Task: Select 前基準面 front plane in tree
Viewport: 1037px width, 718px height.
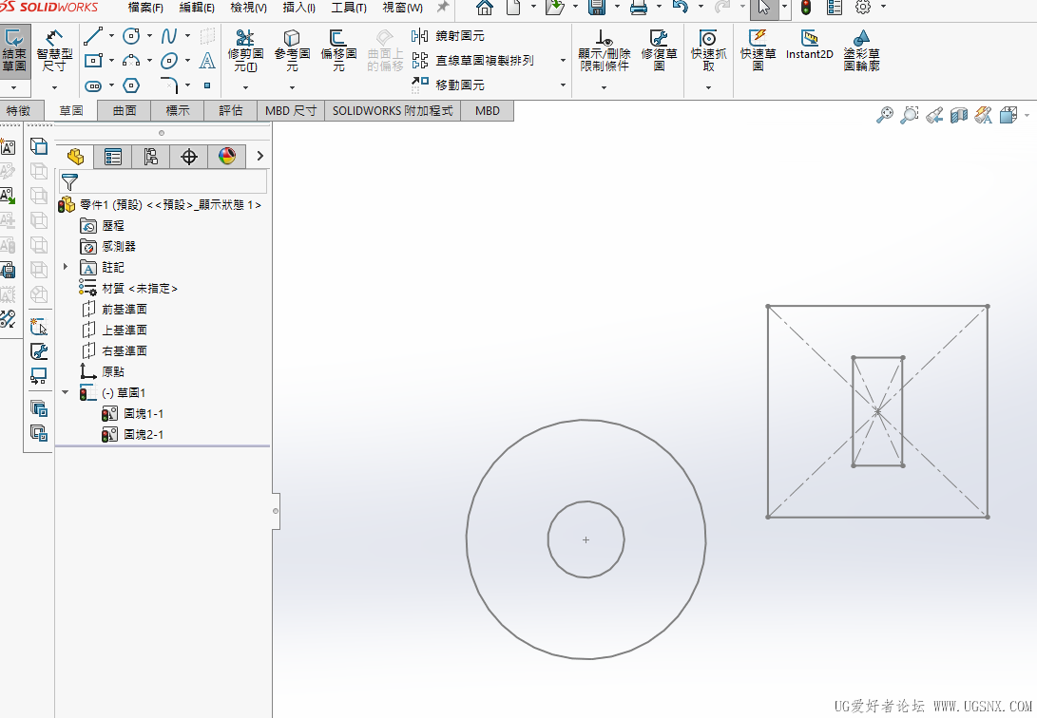Action: click(124, 309)
